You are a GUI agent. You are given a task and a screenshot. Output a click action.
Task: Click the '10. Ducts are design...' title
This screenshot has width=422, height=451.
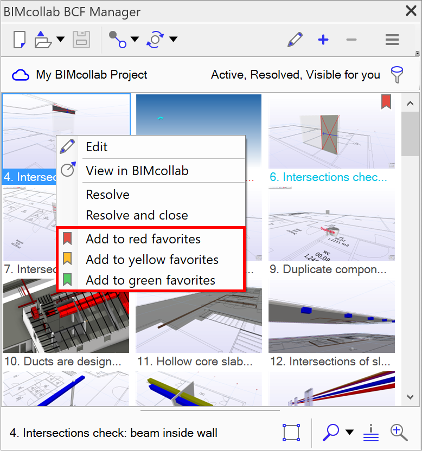(x=63, y=362)
